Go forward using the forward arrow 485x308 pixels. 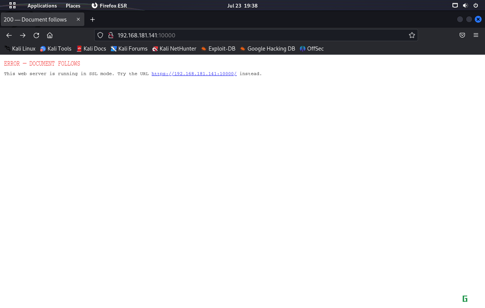23,35
